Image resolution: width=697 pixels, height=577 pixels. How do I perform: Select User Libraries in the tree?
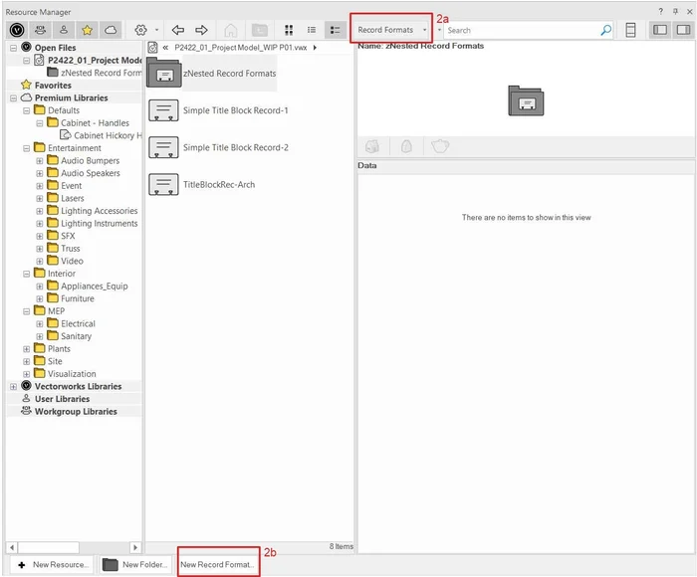tap(62, 399)
